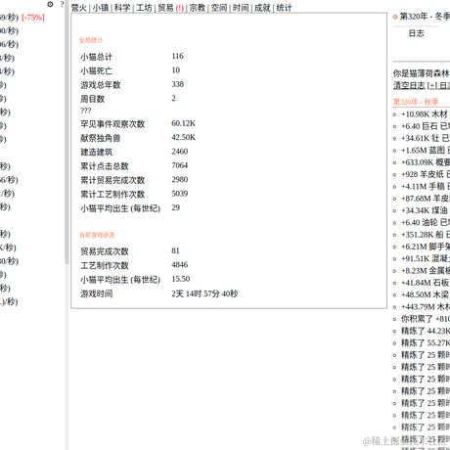
Task: Click the red [-75%] modifier text
Action: coord(33,18)
